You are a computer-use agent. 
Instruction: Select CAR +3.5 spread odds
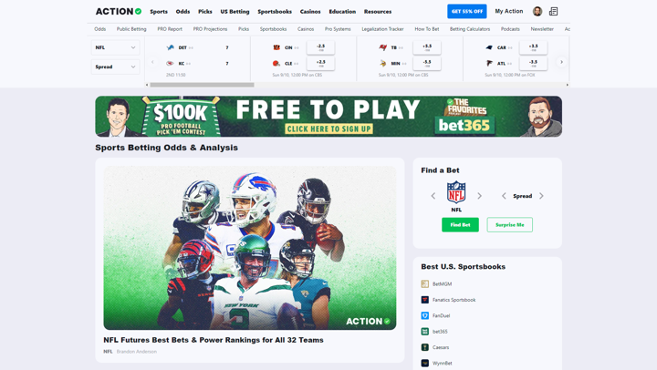(x=534, y=47)
